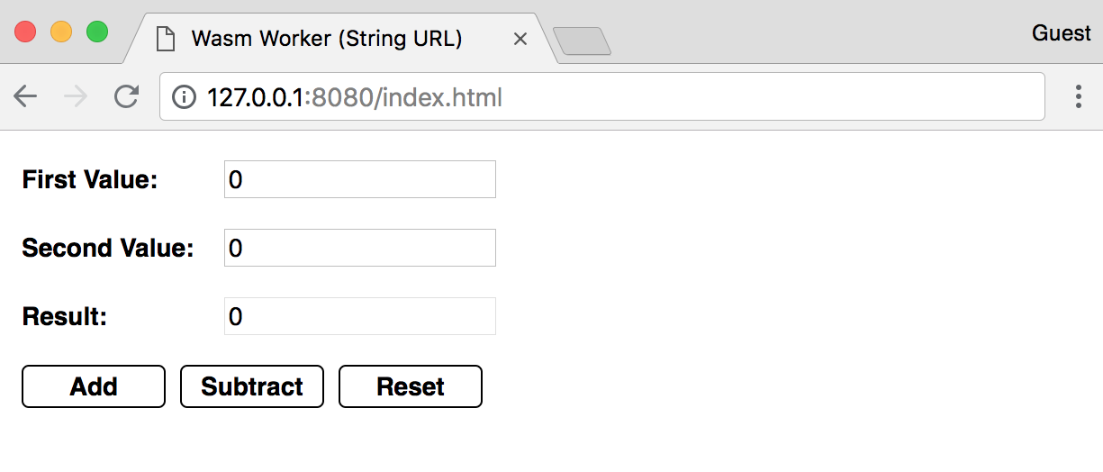Click the Guest profile label

[x=1061, y=33]
